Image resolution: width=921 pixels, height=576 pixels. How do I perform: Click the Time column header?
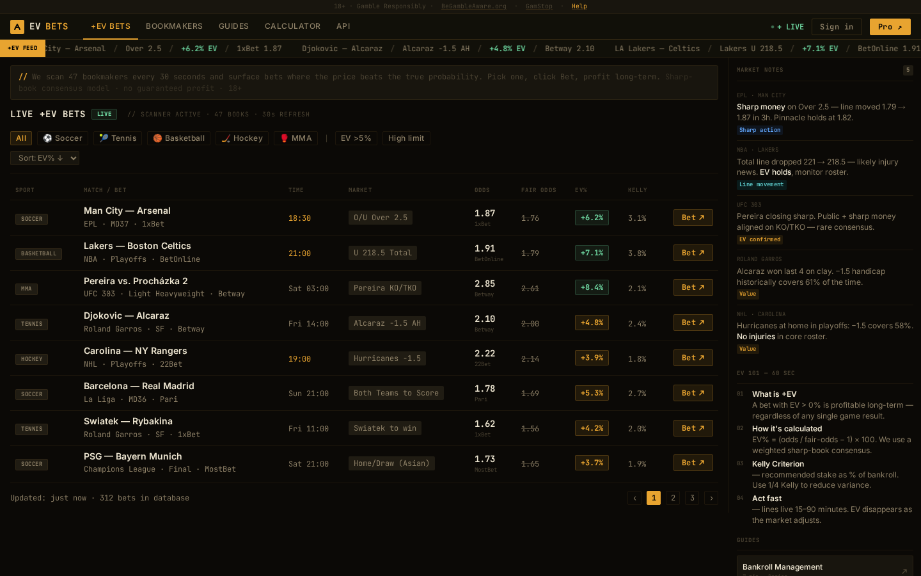(x=296, y=190)
